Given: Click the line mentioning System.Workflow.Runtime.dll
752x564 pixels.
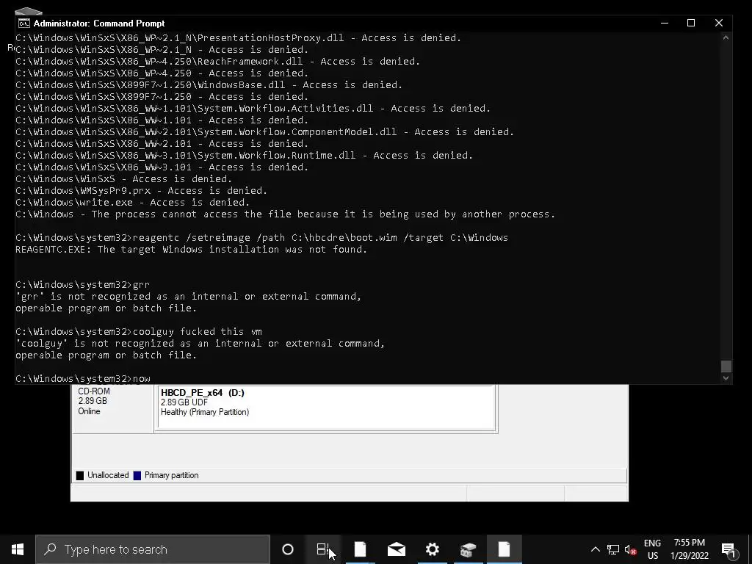Looking at the screenshot, I should pos(244,156).
